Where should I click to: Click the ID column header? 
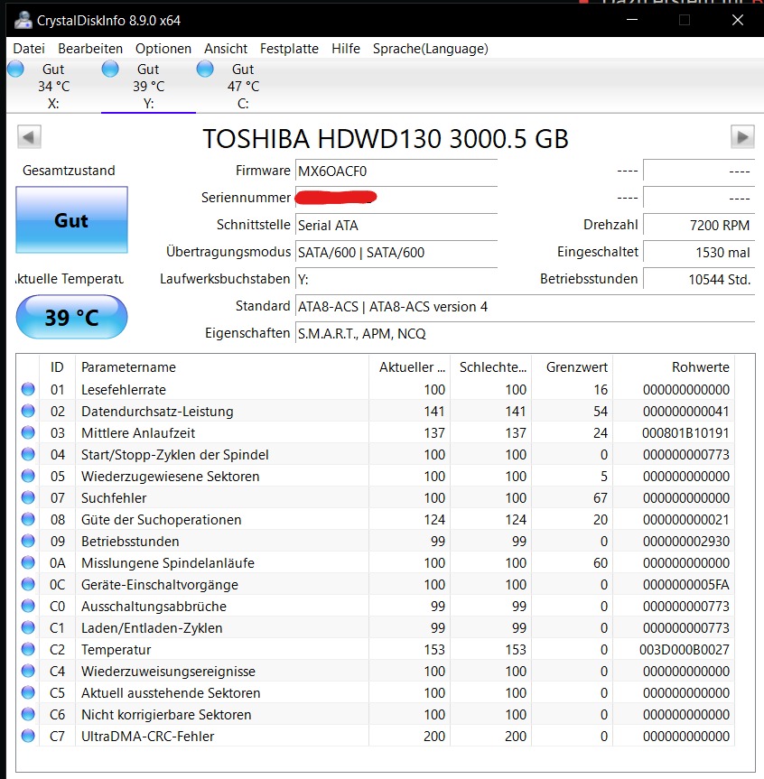tap(57, 367)
